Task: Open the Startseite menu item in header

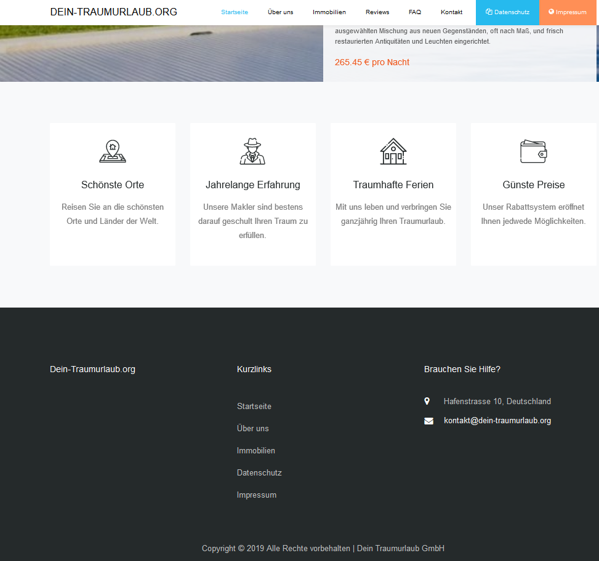Action: 235,12
